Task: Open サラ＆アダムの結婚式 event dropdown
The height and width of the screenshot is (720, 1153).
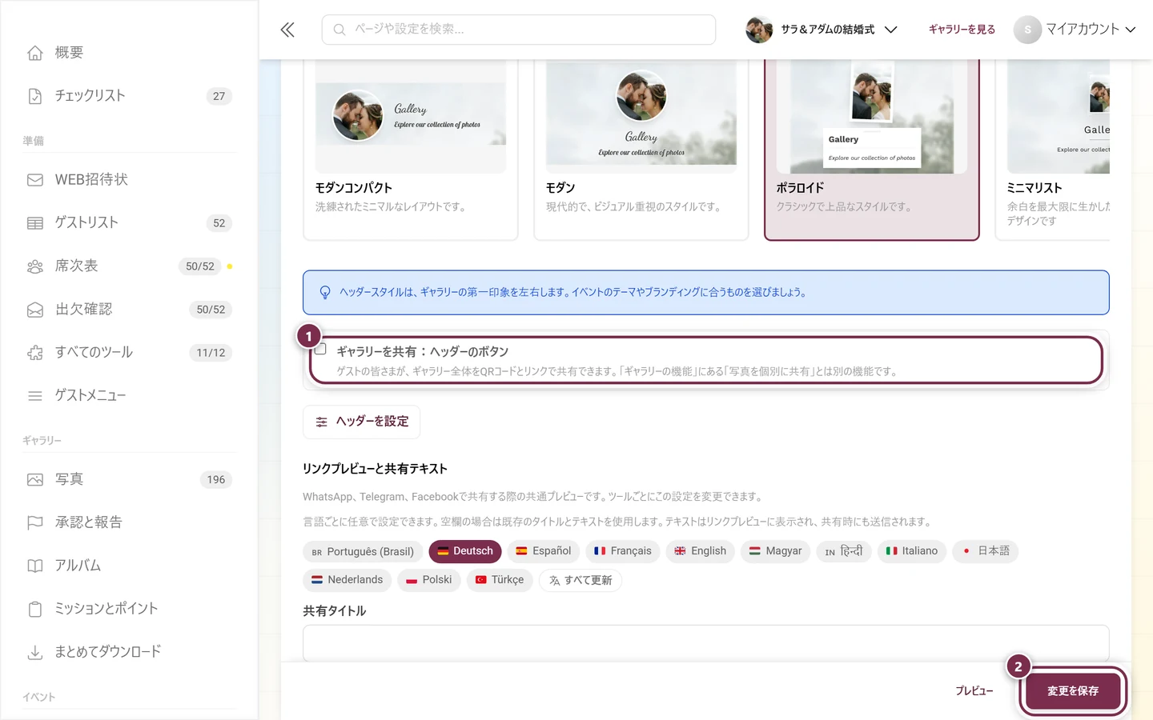Action: [x=822, y=30]
